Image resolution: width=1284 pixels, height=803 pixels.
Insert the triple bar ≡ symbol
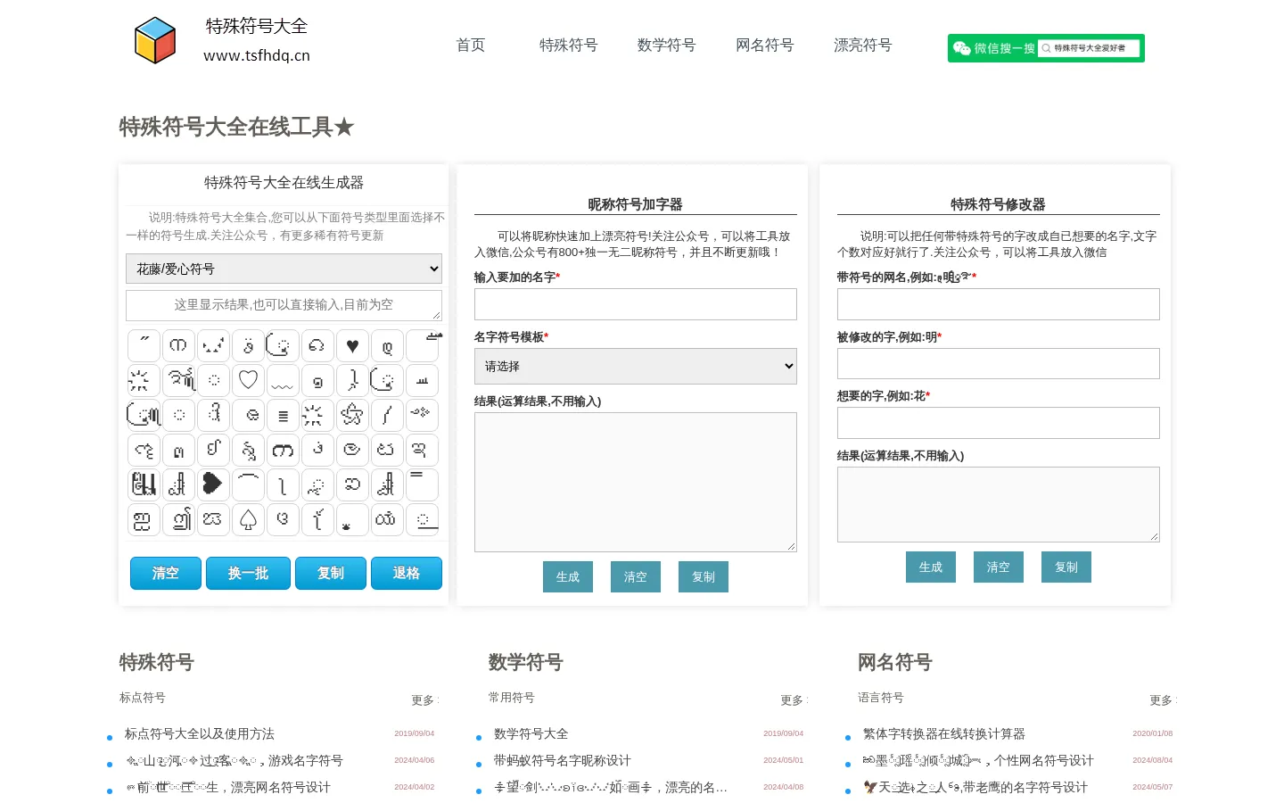pyautogui.click(x=283, y=415)
